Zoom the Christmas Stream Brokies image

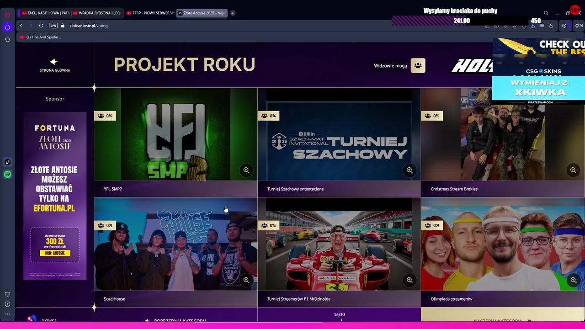click(573, 170)
